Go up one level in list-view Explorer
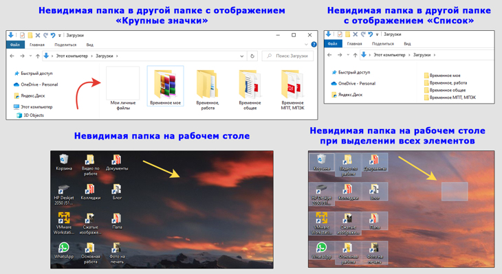Viewport: 502px width, 274px height. pyautogui.click(x=356, y=55)
